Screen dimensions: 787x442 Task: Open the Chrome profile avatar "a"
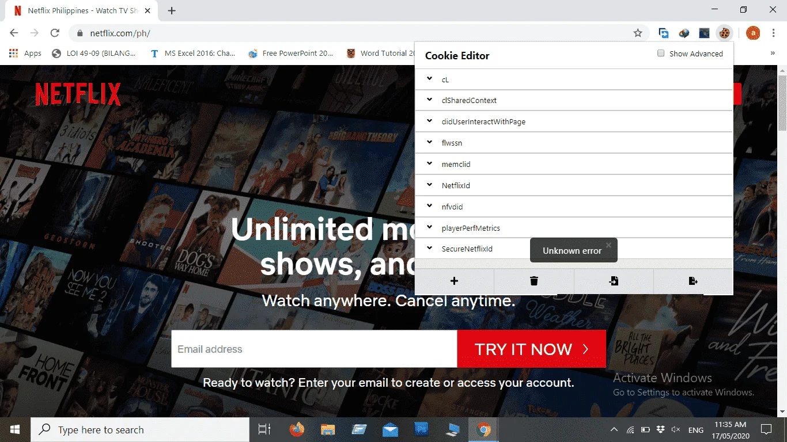753,33
